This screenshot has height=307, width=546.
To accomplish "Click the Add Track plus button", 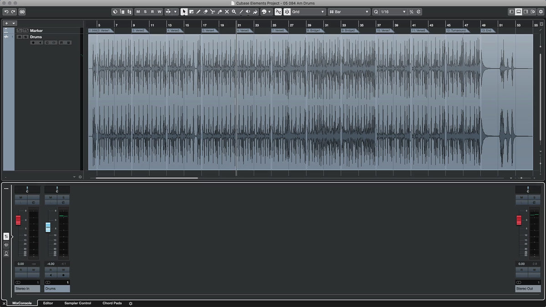I will click(6, 23).
